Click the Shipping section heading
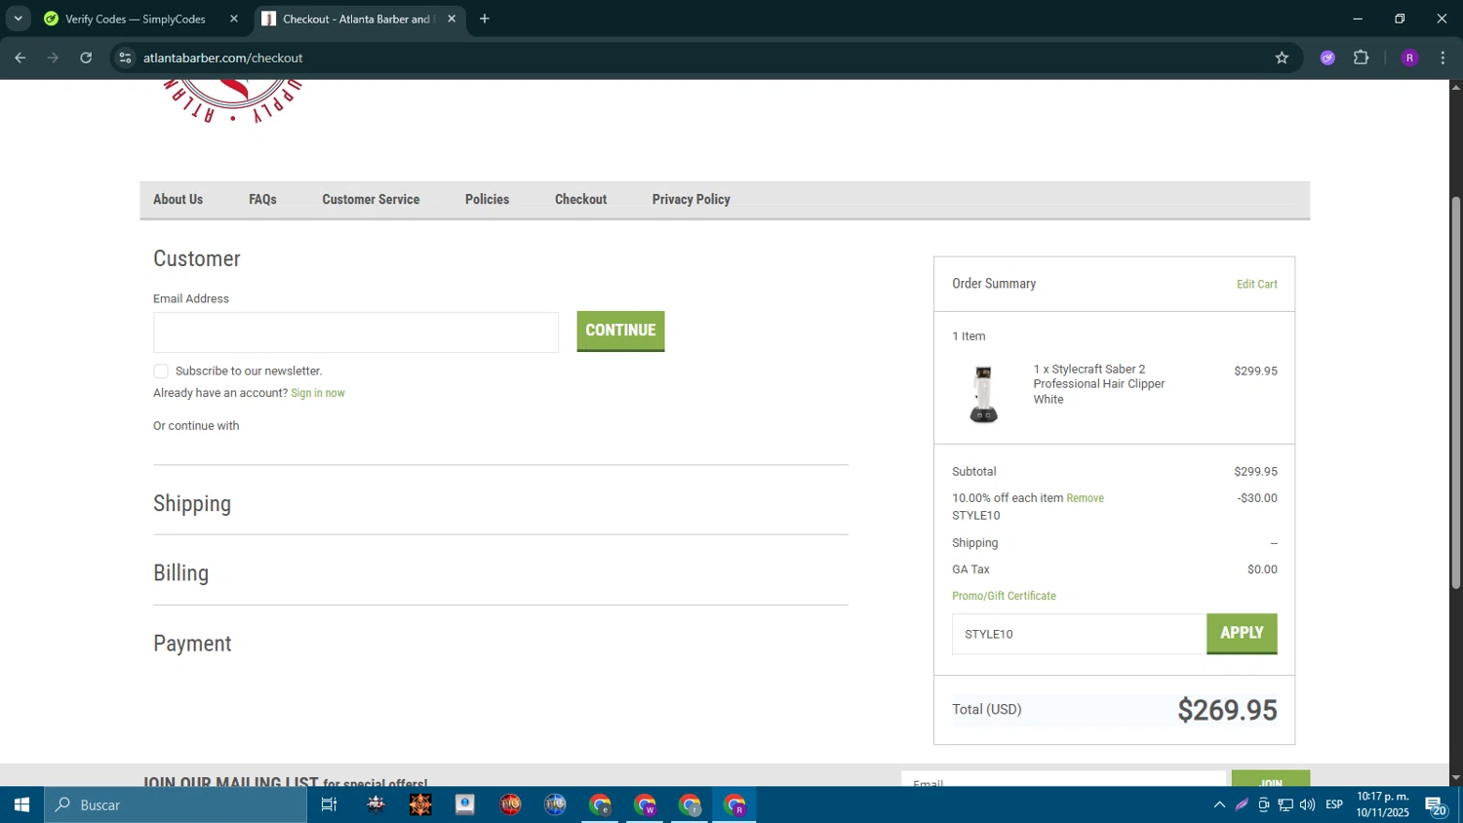Screen dimensions: 1463x823 (x=192, y=504)
